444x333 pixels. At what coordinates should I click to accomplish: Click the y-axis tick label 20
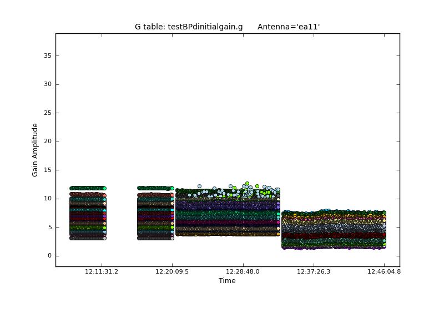48,142
